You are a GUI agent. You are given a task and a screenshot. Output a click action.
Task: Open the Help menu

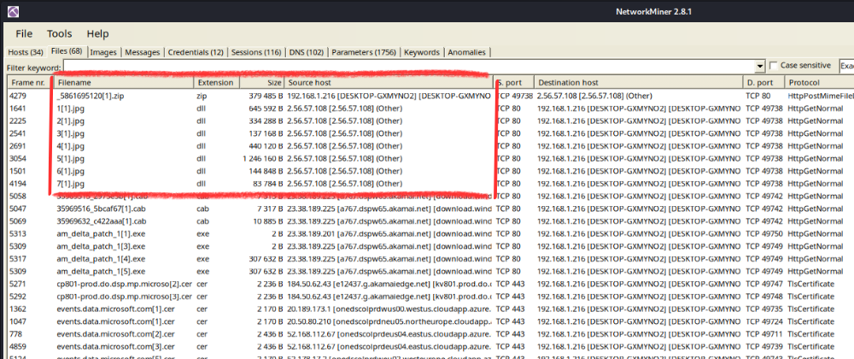coord(97,34)
